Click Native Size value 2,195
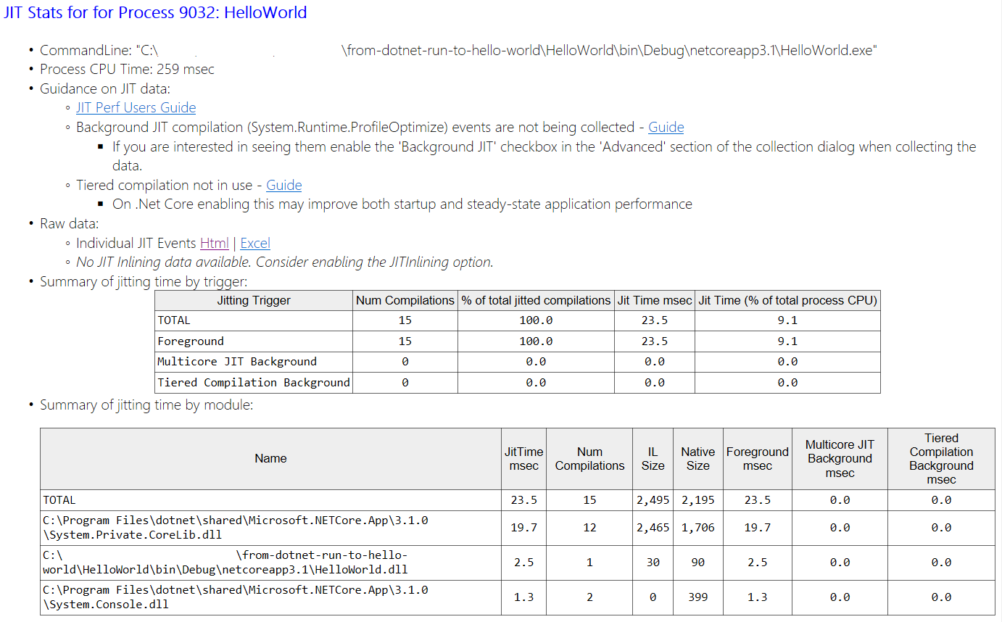This screenshot has height=622, width=1002. pos(697,499)
